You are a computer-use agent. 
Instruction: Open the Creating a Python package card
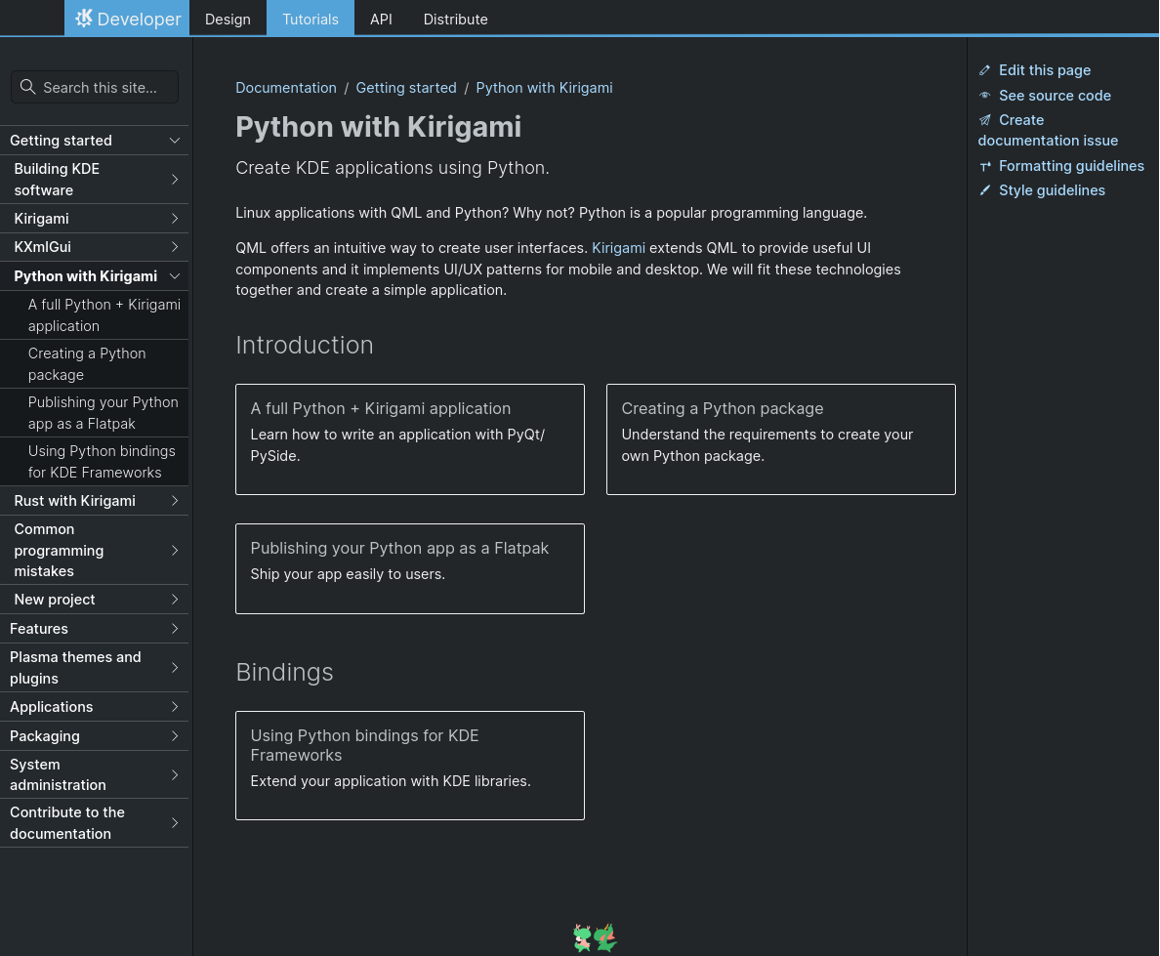tap(780, 438)
